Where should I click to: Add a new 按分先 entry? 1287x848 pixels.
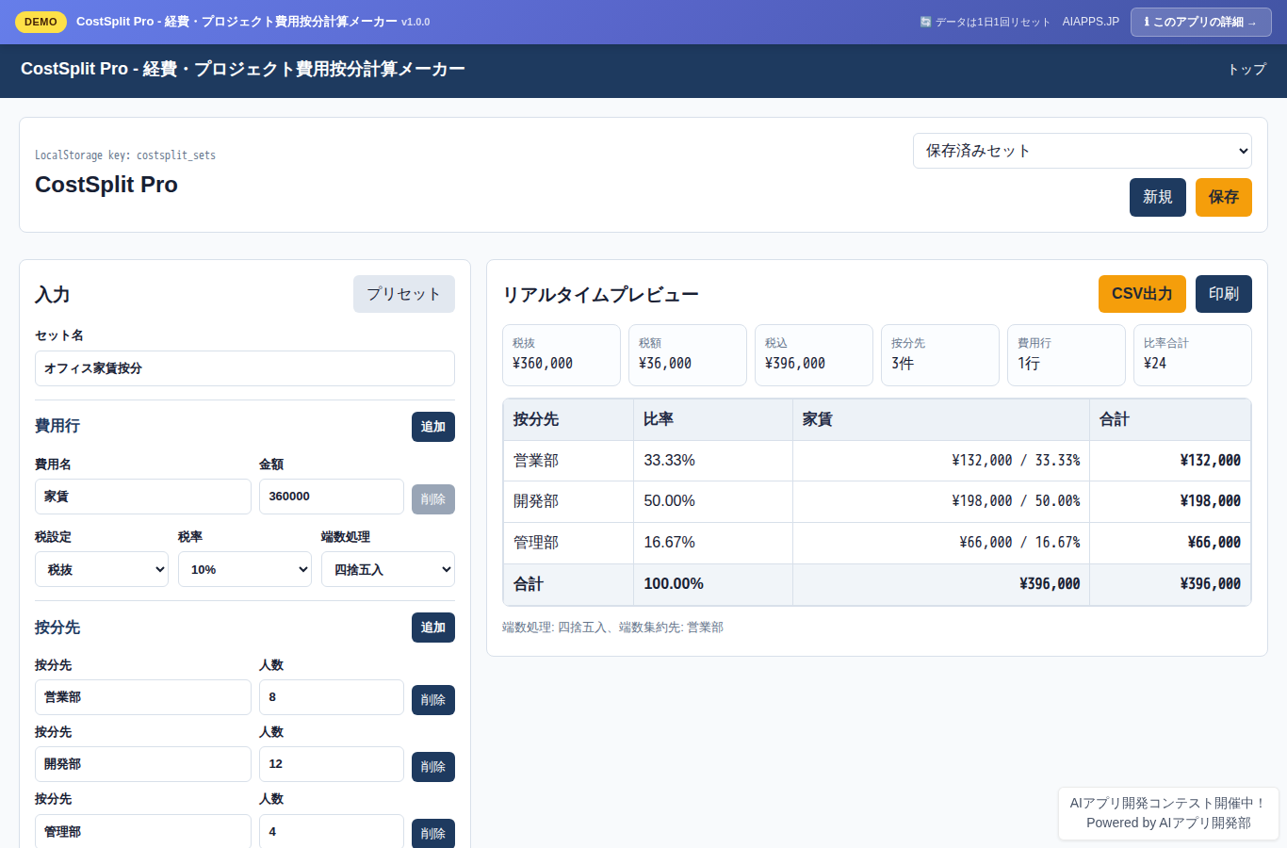[433, 628]
